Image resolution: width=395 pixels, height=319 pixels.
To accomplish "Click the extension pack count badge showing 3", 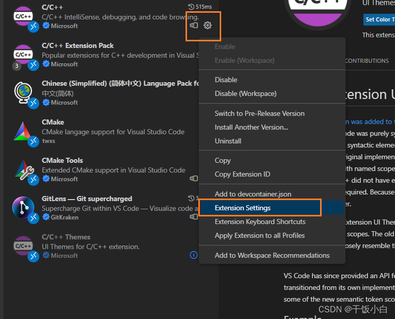I will [17, 66].
